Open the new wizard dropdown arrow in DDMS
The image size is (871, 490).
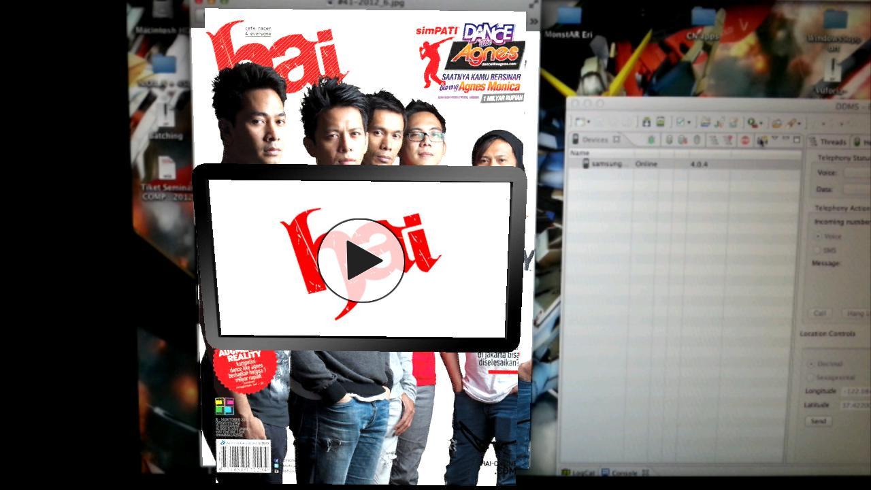point(589,122)
